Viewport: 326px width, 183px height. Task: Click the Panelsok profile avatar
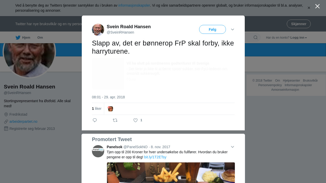pyautogui.click(x=98, y=151)
